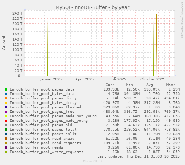This screenshot has height=165, width=185.
Task: Click the Innodb_buffer_pool_pages_old legend label
Action: [41, 125]
